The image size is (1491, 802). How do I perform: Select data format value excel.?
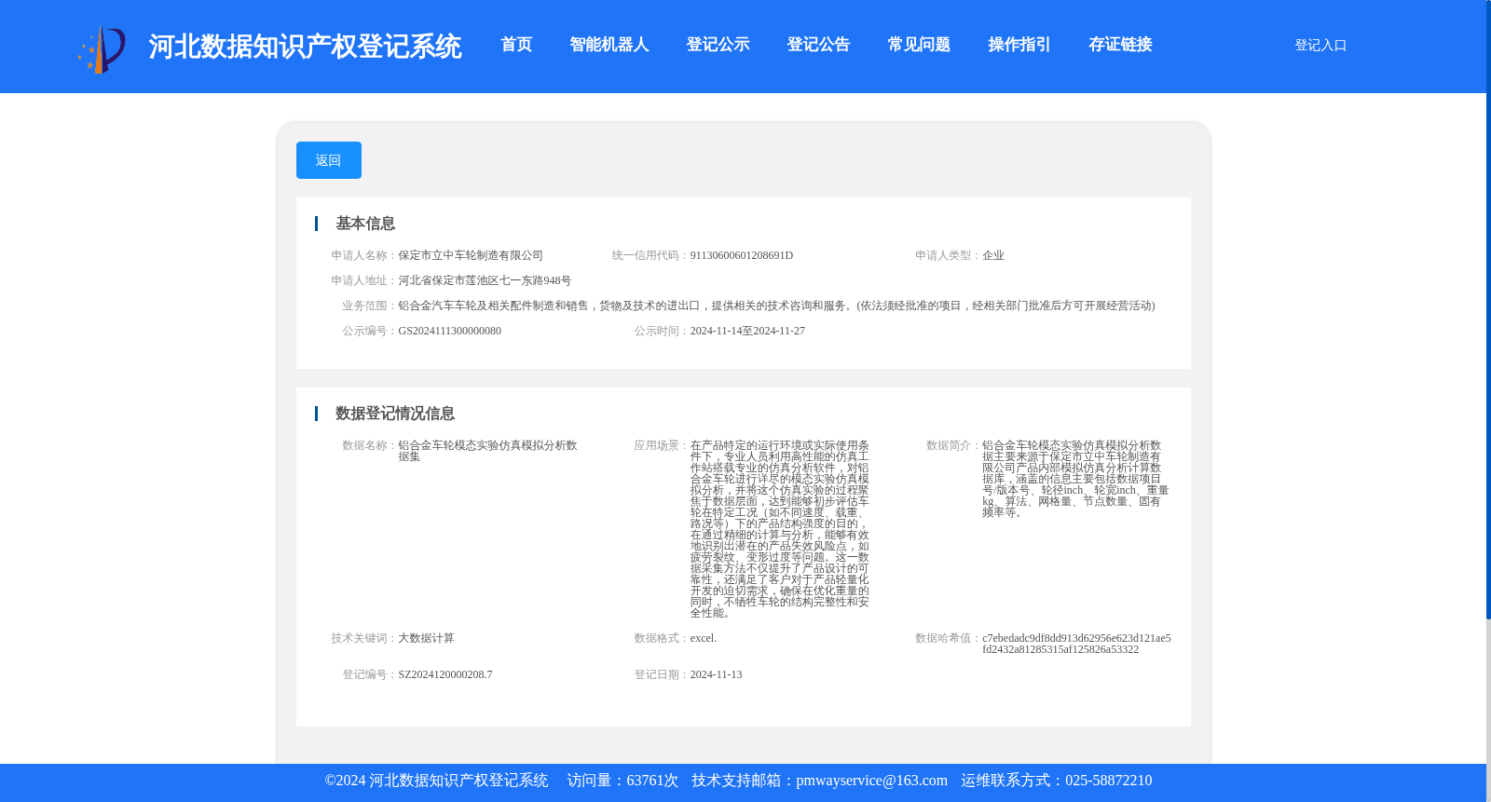pos(704,638)
